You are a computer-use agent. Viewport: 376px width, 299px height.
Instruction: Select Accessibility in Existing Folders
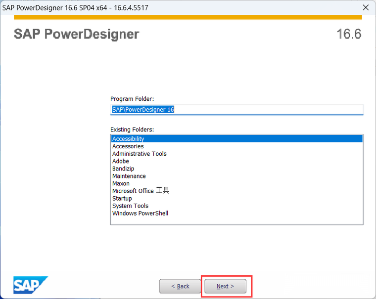pos(236,139)
